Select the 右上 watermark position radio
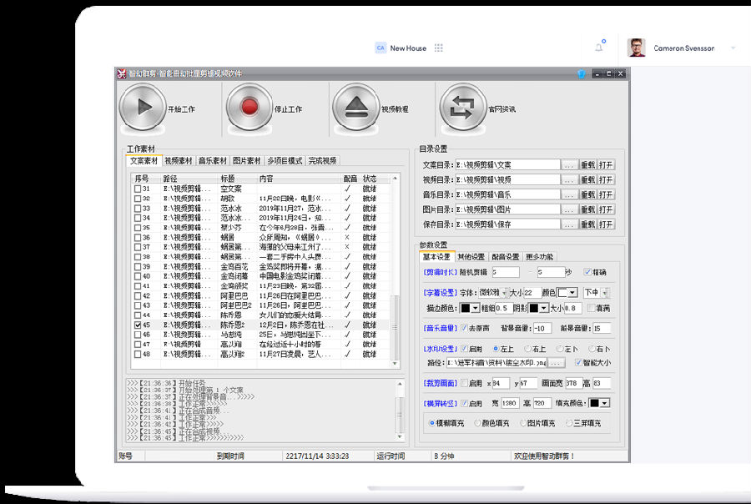The image size is (751, 504). click(528, 349)
